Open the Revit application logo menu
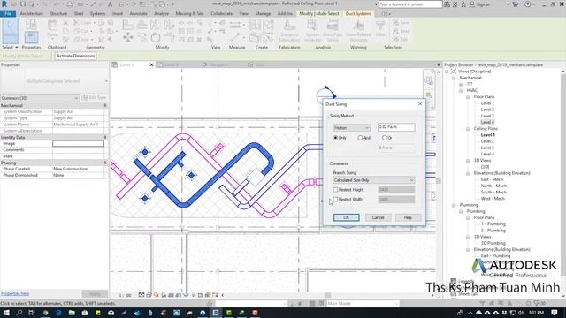This screenshot has height=318, width=566. [4, 4]
